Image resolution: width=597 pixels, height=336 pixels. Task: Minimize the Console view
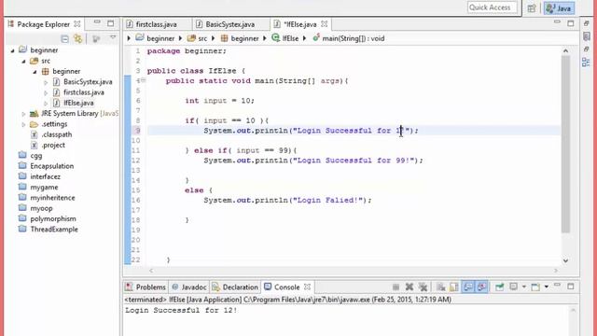click(557, 286)
